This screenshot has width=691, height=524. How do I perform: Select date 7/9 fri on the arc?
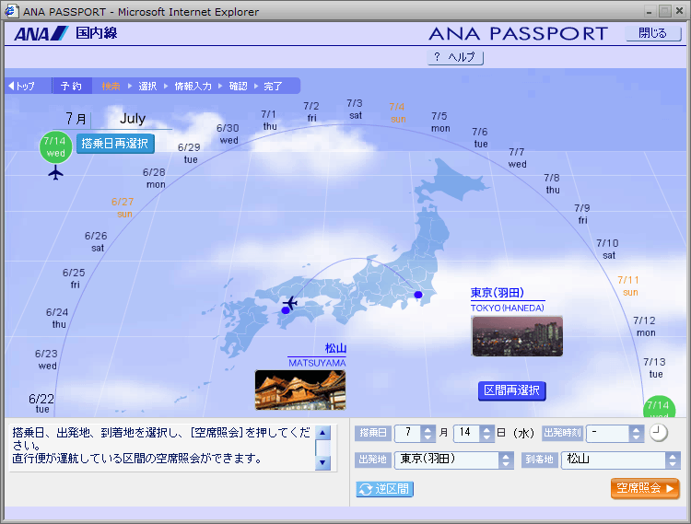tap(582, 214)
